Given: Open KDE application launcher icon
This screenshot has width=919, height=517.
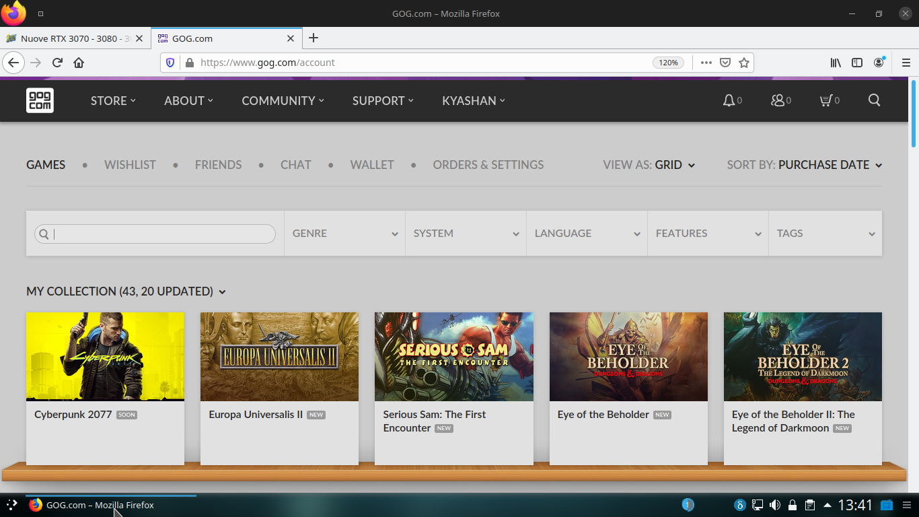Looking at the screenshot, I should click(x=11, y=505).
